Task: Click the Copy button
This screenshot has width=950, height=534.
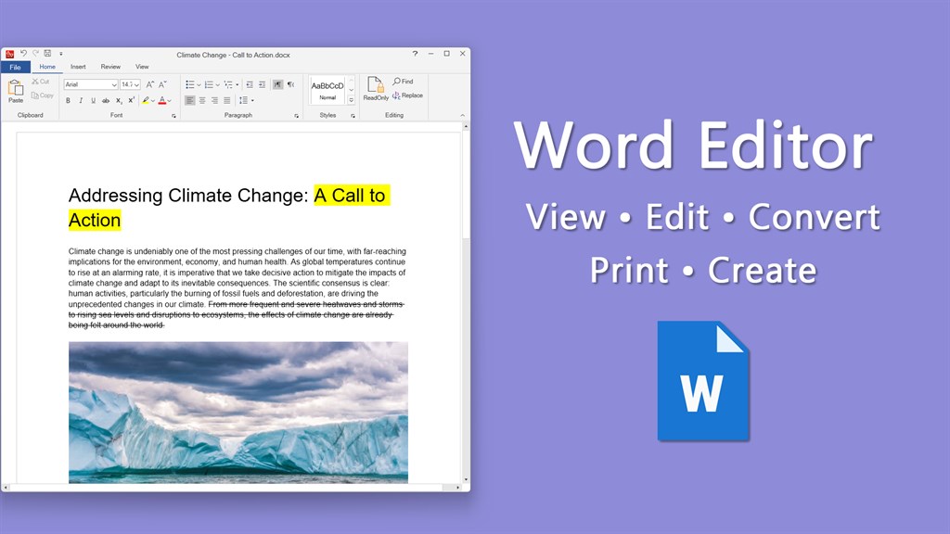Action: coord(43,95)
